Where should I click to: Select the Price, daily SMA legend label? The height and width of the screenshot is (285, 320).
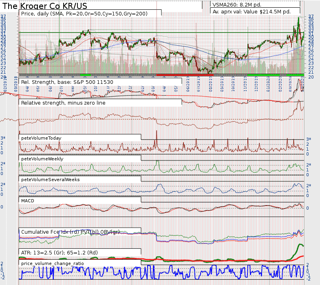coord(84,14)
